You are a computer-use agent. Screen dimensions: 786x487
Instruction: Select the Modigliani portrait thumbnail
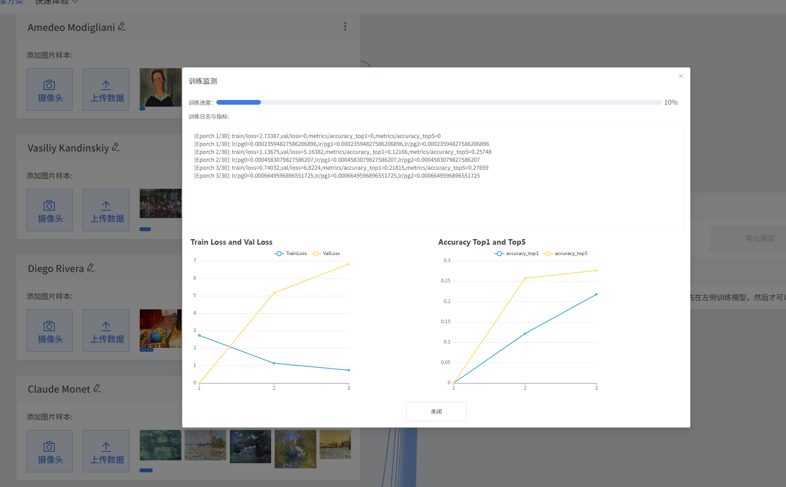160,87
